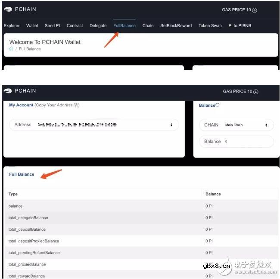This screenshot has width=280, height=279.
Task: Open the Chain menu item
Action: [x=148, y=26]
